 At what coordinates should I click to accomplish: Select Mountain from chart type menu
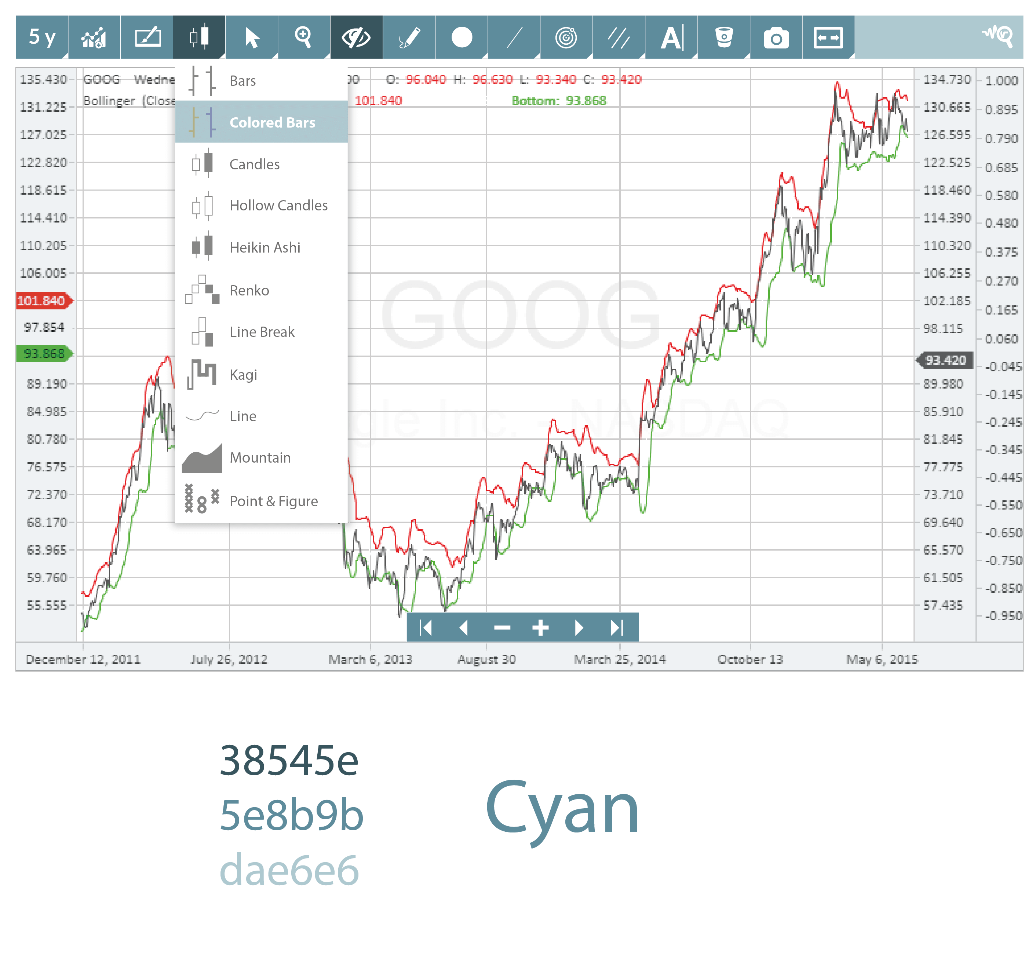point(259,457)
